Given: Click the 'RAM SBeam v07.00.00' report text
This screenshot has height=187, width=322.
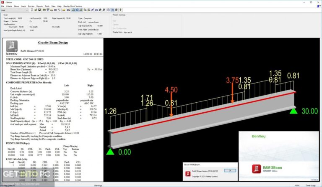Looking at the screenshot, I should (x=32, y=51).
